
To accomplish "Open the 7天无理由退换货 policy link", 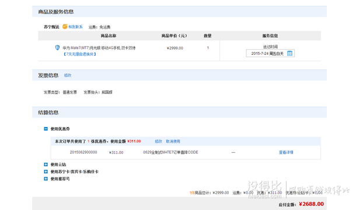I will pos(80,54).
